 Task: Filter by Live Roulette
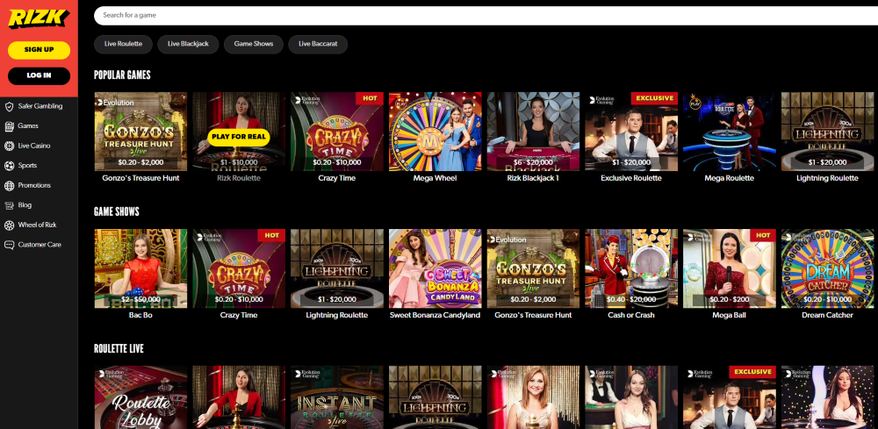[x=123, y=44]
